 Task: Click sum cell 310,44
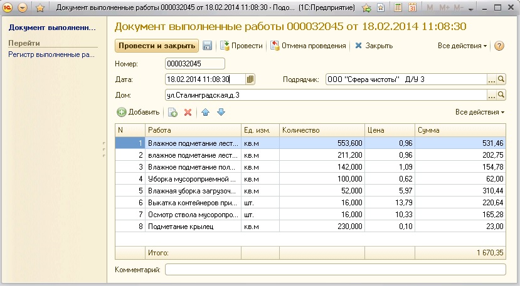(x=460, y=191)
